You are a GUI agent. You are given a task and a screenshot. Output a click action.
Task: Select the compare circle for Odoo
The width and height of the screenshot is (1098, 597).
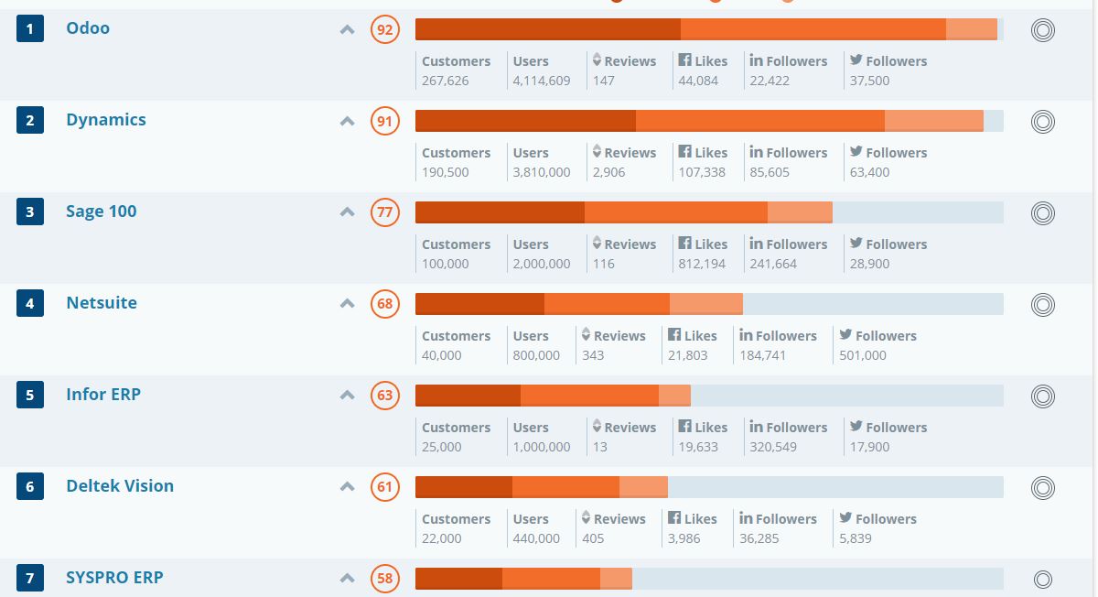pos(1042,30)
